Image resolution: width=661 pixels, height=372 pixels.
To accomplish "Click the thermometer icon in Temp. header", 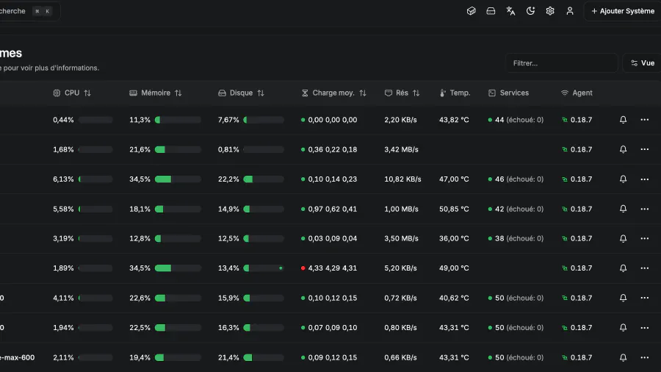I will pos(443,93).
